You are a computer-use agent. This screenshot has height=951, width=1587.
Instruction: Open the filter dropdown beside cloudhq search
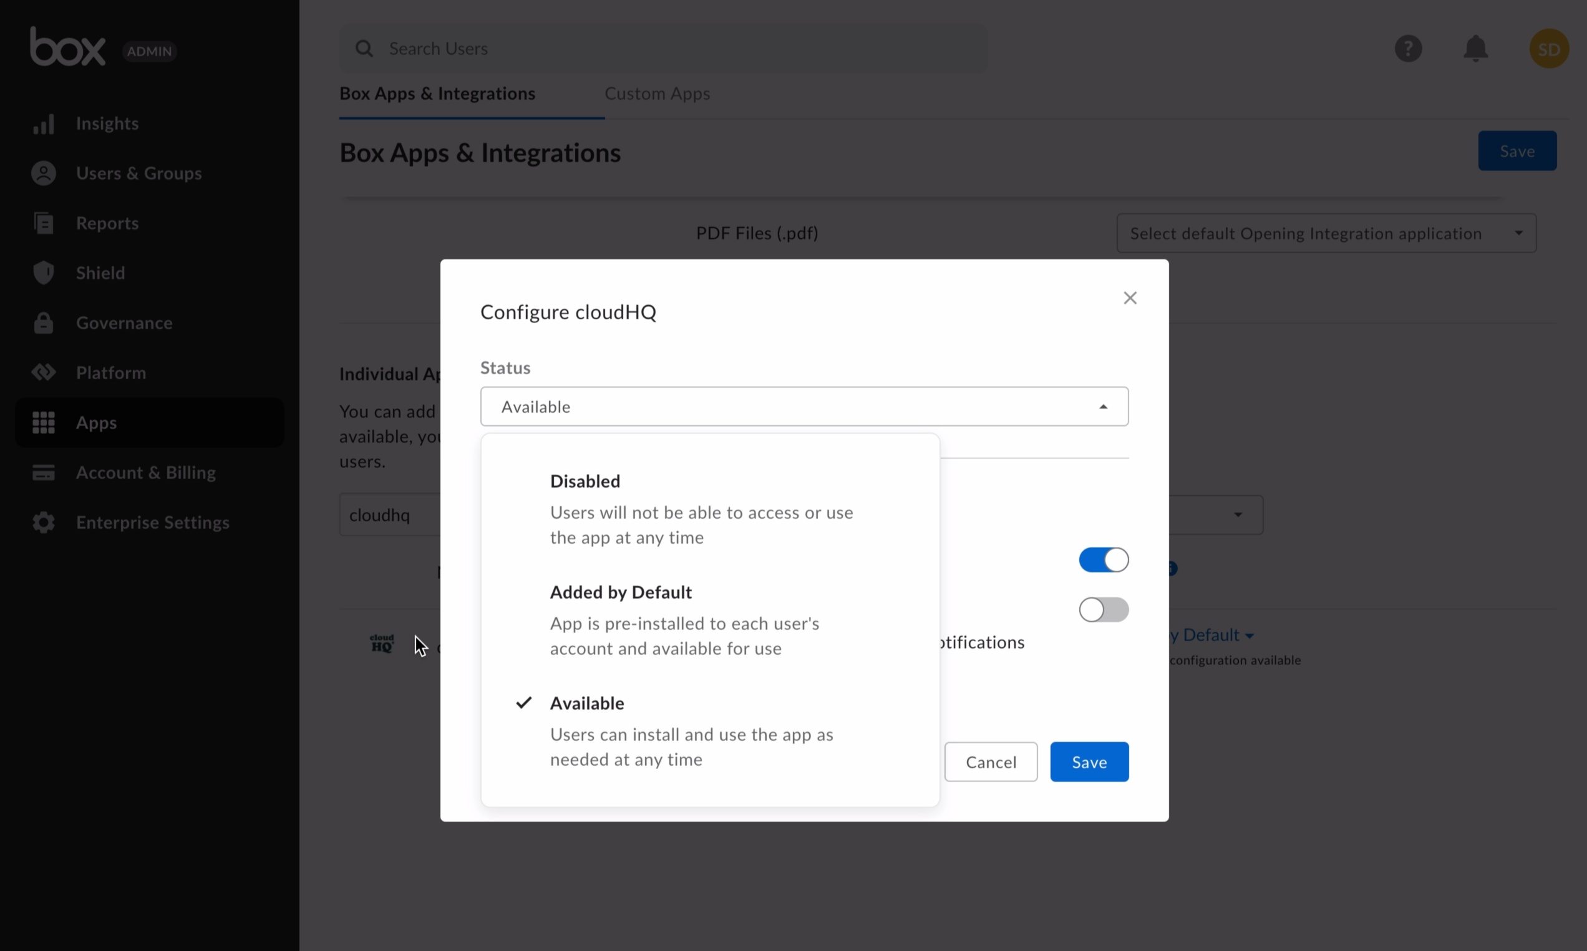pyautogui.click(x=1216, y=514)
